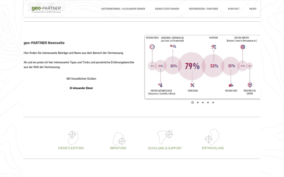Screen dimensions: 284x177
Task: Click the Transport und Logistik icon
Action: tap(250, 84)
